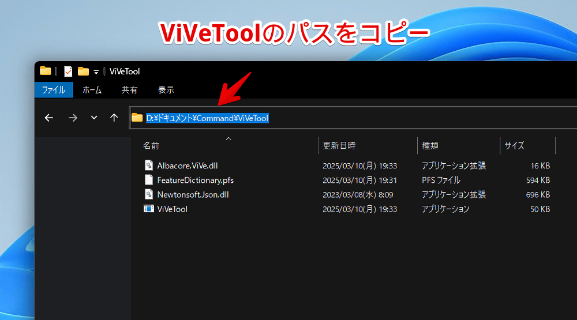This screenshot has width=577, height=320.
Task: Click the ViVeTool window title text
Action: coord(125,71)
